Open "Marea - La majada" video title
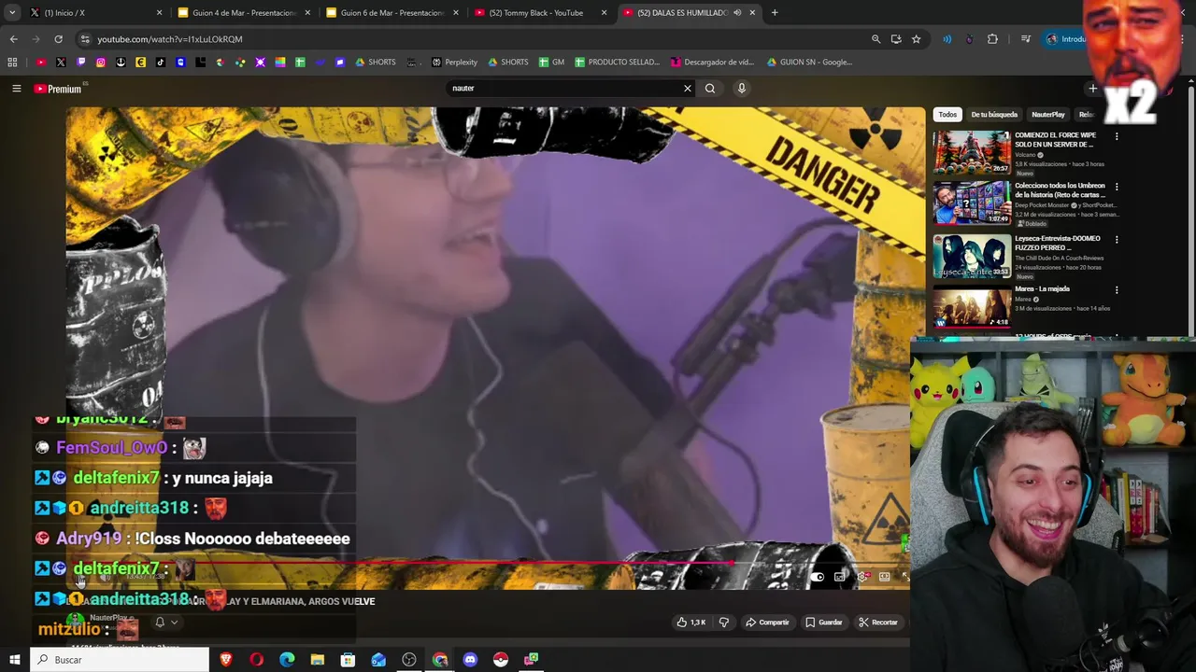Image resolution: width=1196 pixels, height=672 pixels. (x=1042, y=289)
